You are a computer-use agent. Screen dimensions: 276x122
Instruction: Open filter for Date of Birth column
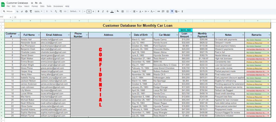tap(152, 35)
